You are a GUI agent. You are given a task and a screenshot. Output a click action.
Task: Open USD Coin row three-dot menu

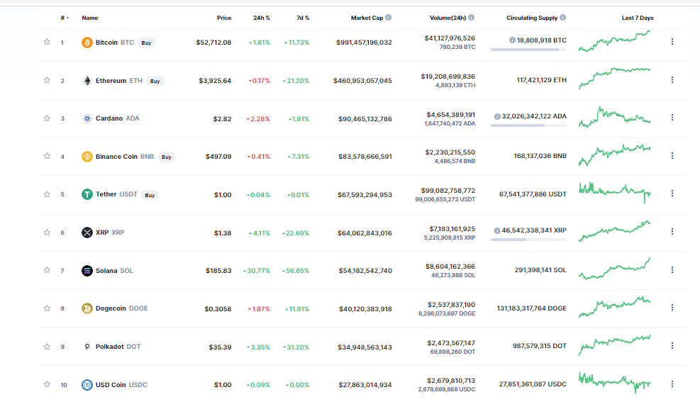672,384
